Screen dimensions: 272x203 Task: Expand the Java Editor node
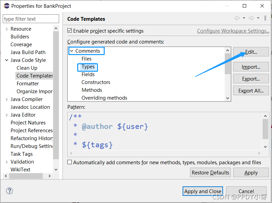6,115
